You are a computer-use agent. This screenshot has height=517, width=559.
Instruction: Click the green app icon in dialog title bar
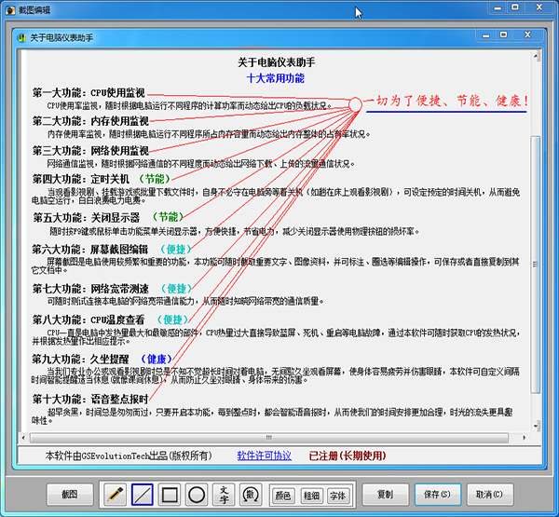point(20,38)
